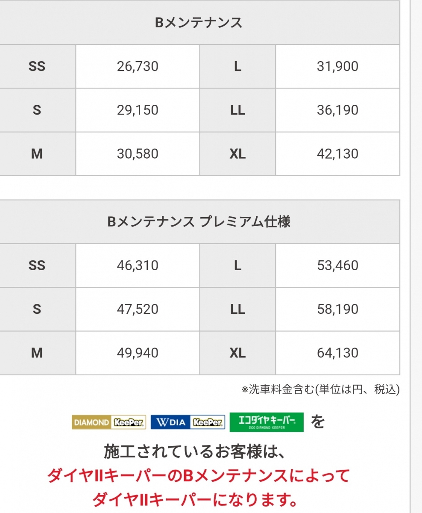Tap the 58,190 premium price cell
The width and height of the screenshot is (422, 513).
[x=338, y=309]
